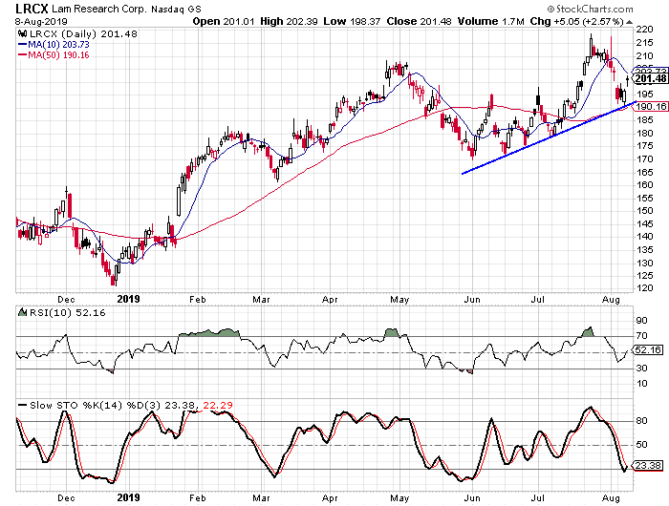The image size is (669, 506).
Task: Select the May label under price chart
Action: point(399,296)
